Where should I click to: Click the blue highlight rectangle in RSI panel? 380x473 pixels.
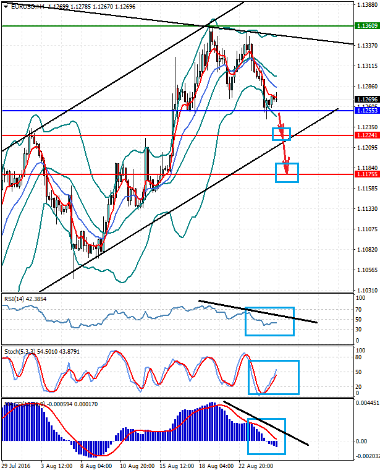pos(269,322)
